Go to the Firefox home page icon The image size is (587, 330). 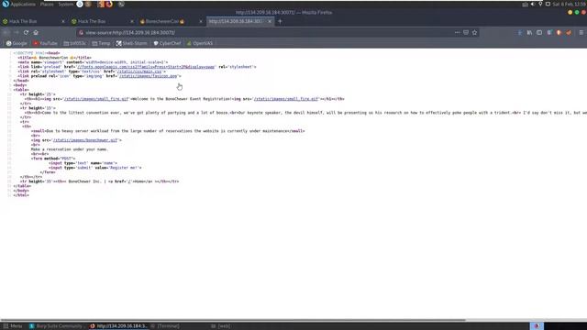coord(36,33)
